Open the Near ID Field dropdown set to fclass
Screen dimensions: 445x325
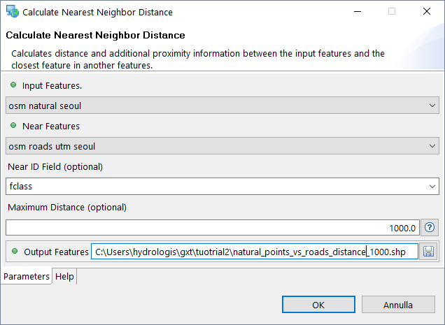[x=222, y=187]
